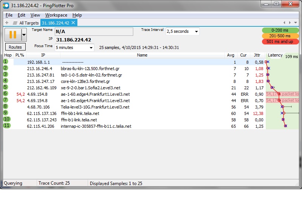Viewport: 302px width, 202px height.
Task: Open the Workspace menu
Action: (x=56, y=15)
